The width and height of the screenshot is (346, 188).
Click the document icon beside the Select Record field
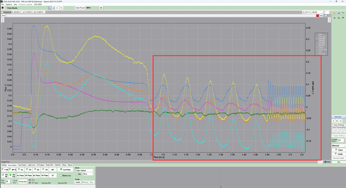101,8
